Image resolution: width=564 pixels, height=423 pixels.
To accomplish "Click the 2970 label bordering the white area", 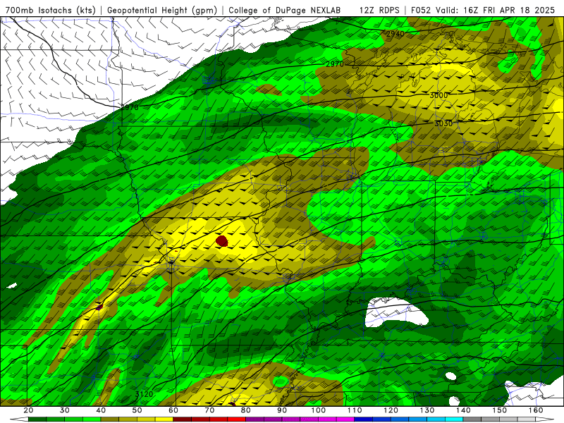I will click(x=130, y=107).
